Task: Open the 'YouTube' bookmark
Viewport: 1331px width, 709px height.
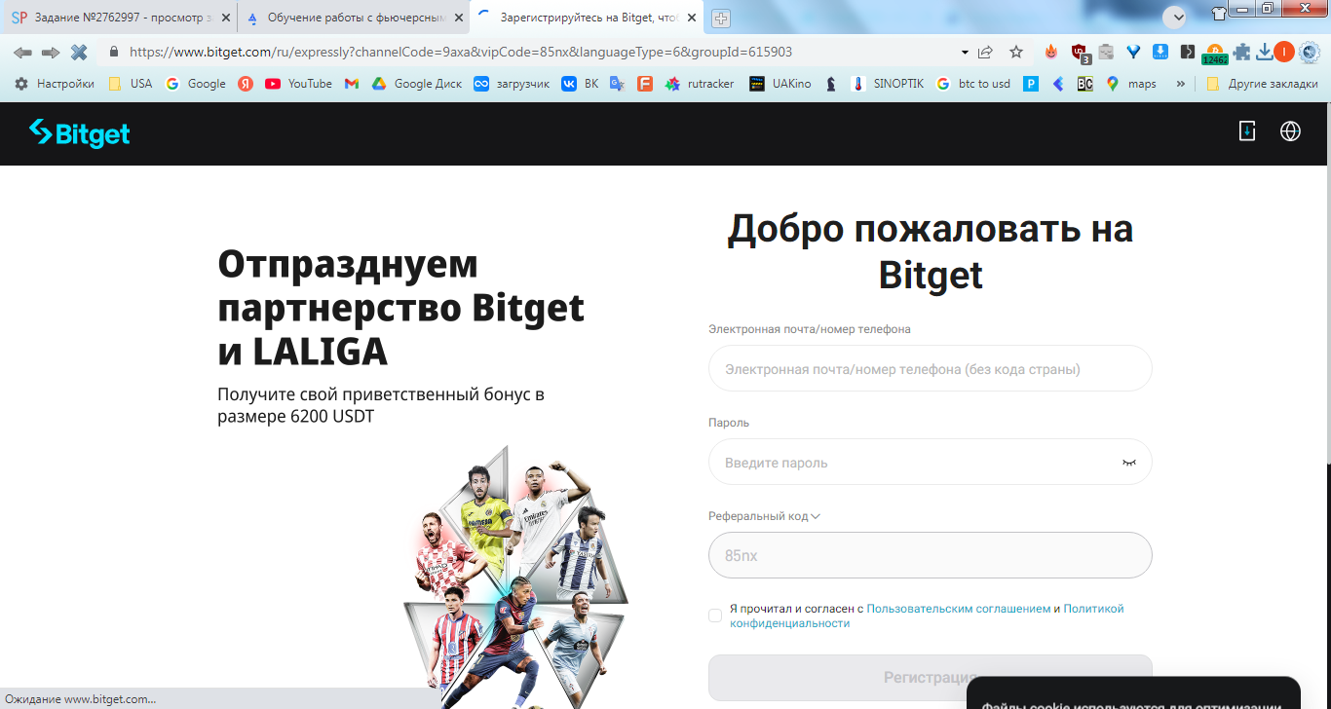Action: tap(298, 84)
